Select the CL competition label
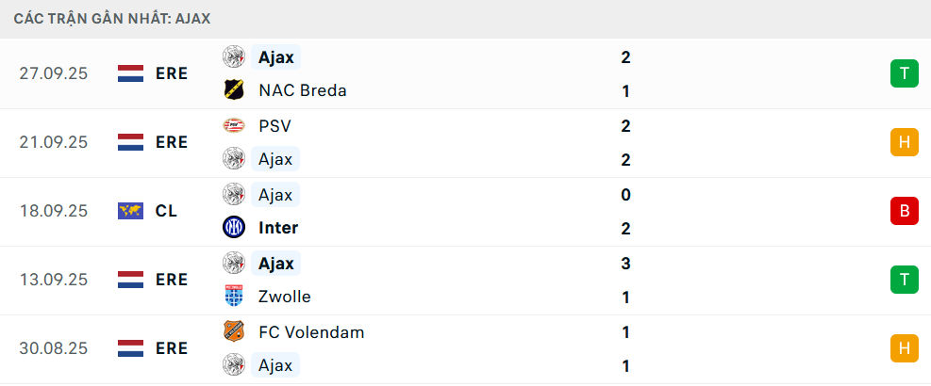This screenshot has height=386, width=931. [x=166, y=211]
